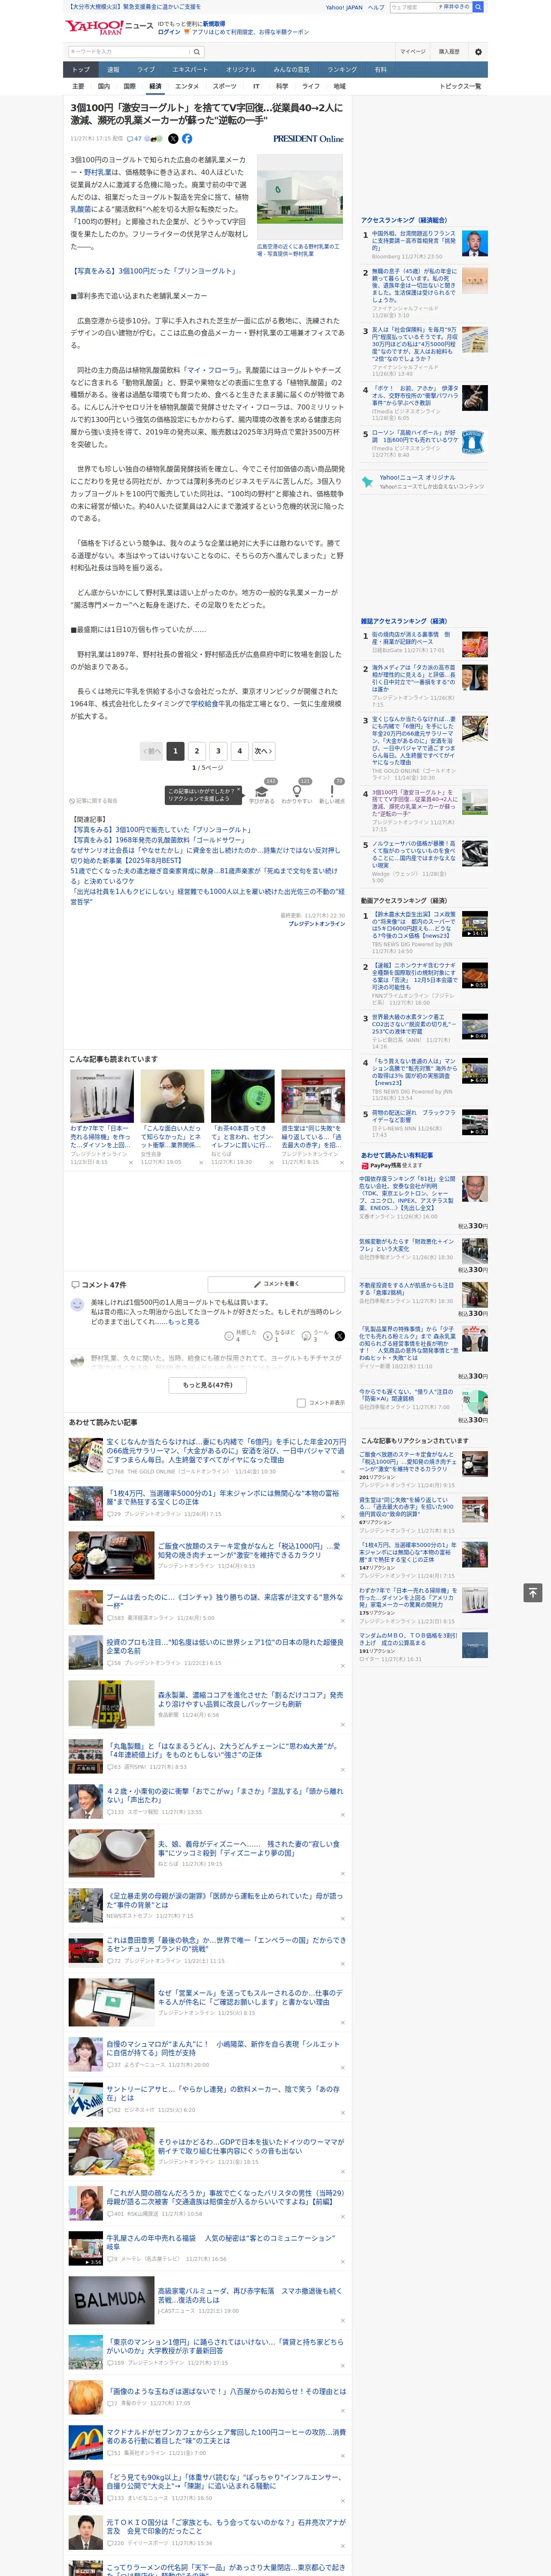The image size is (551, 2576).
Task: Click the search magnifier button in keyword bar
Action: (197, 51)
